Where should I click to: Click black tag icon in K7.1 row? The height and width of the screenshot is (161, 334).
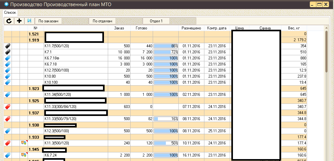[x=8, y=52]
